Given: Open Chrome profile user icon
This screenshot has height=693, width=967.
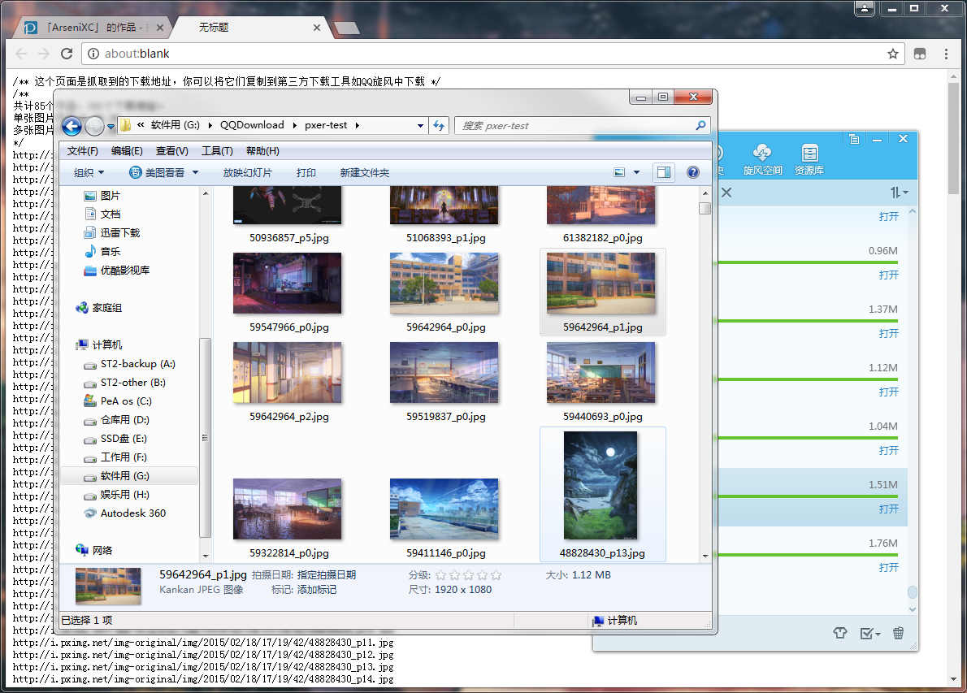Looking at the screenshot, I should coord(865,9).
